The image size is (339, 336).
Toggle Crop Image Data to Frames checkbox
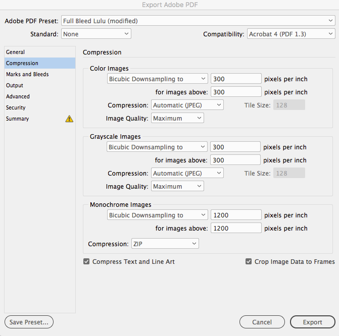249,261
